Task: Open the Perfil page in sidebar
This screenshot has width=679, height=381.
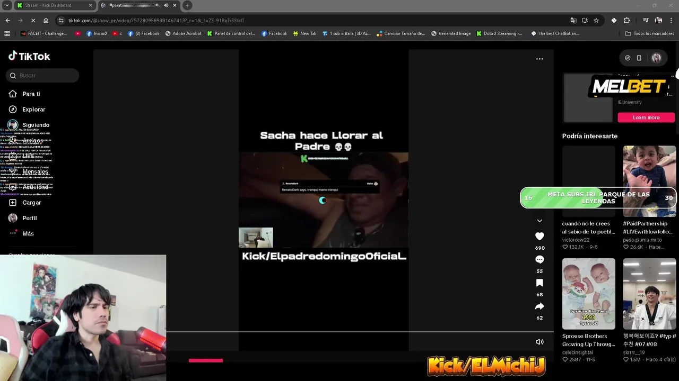Action: (x=29, y=218)
